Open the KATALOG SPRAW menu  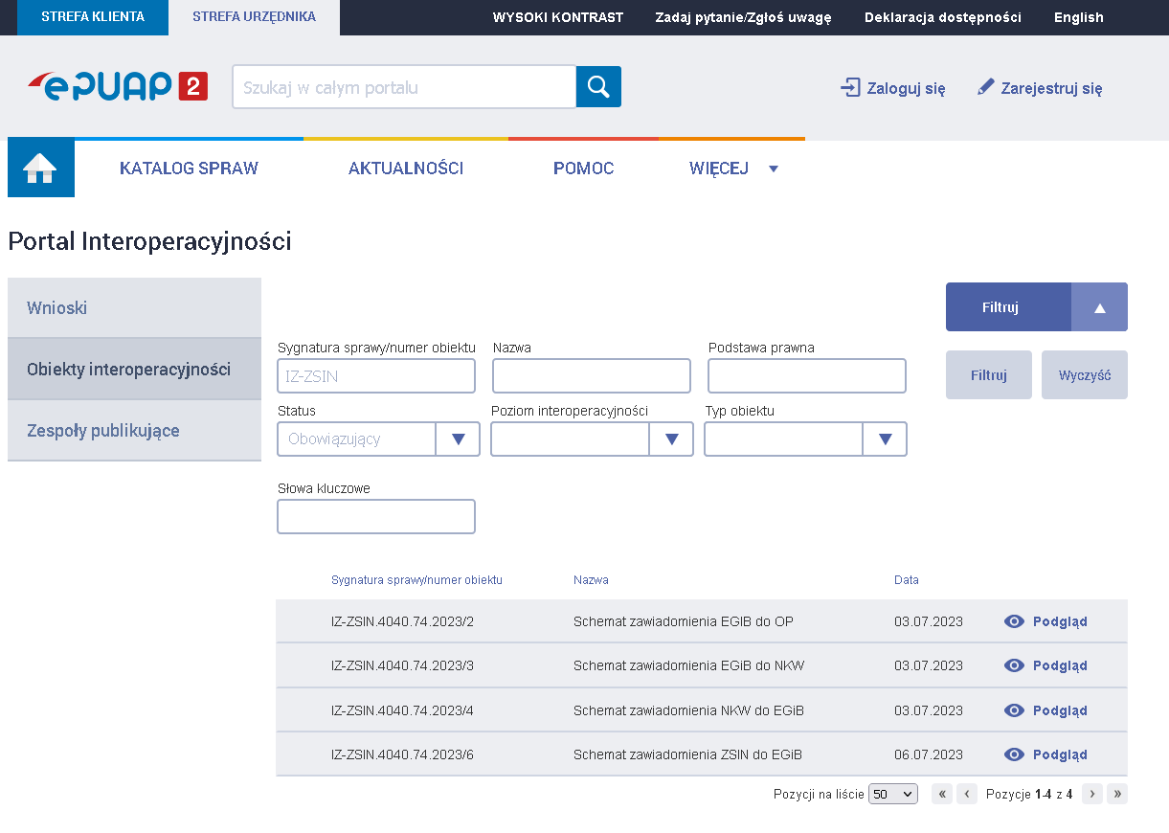(189, 168)
